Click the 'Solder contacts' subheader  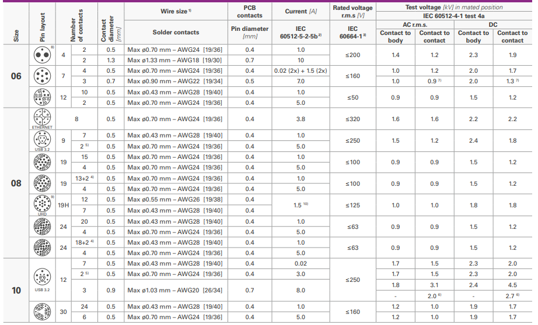click(176, 33)
